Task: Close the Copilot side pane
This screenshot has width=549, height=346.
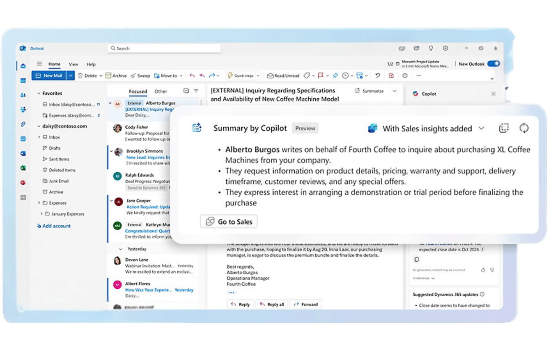Action: click(493, 94)
